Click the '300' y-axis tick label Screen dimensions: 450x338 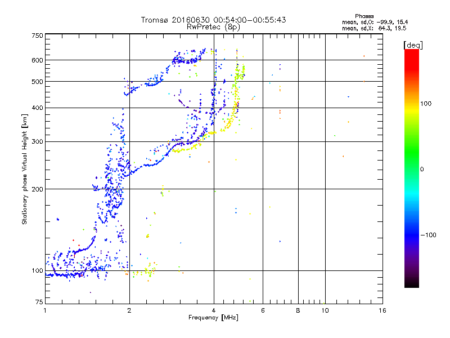click(x=37, y=142)
